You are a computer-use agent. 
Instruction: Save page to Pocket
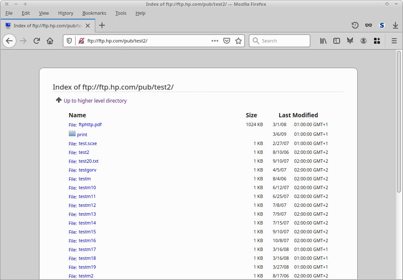click(227, 41)
